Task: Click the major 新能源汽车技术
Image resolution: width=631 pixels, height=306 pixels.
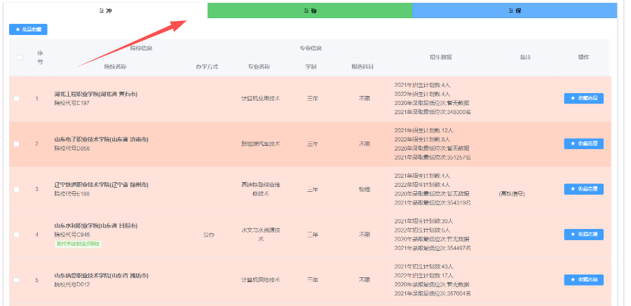Action: 260,144
